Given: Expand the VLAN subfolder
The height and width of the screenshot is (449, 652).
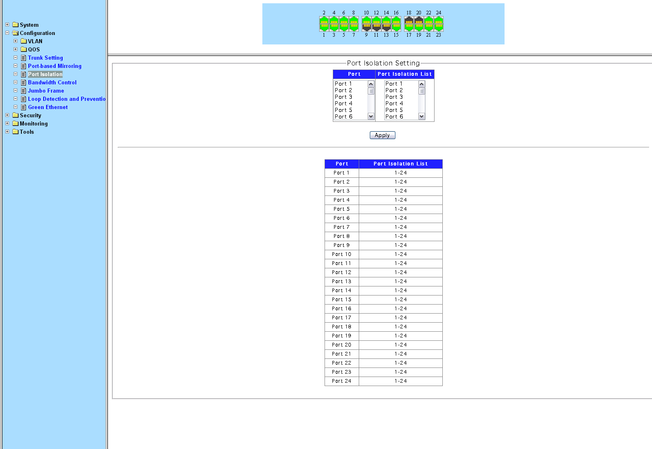Looking at the screenshot, I should pyautogui.click(x=16, y=41).
